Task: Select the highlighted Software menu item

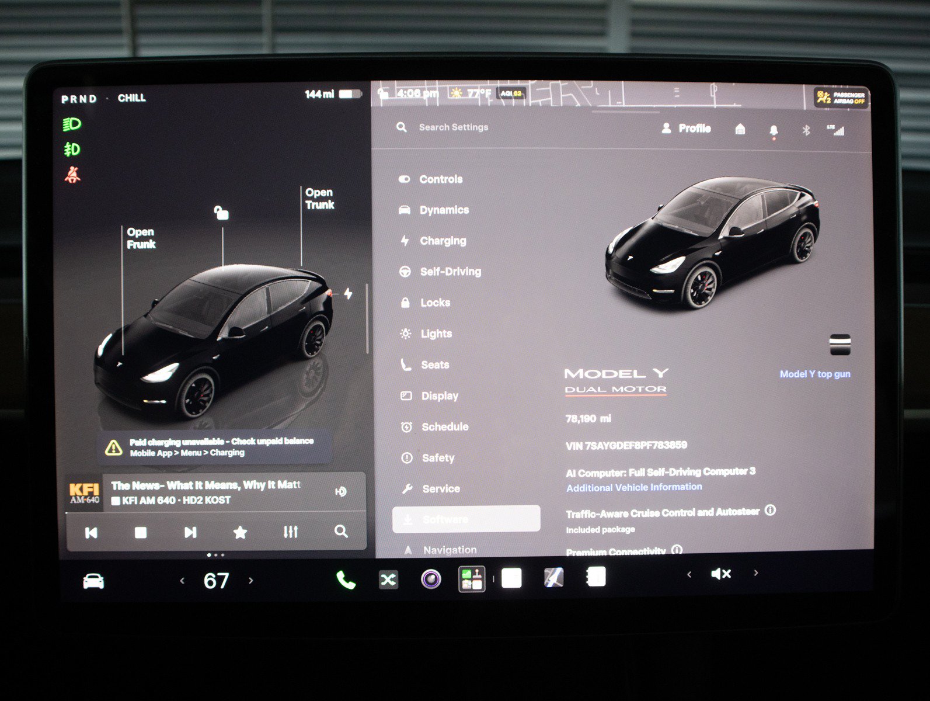Action: tap(466, 519)
